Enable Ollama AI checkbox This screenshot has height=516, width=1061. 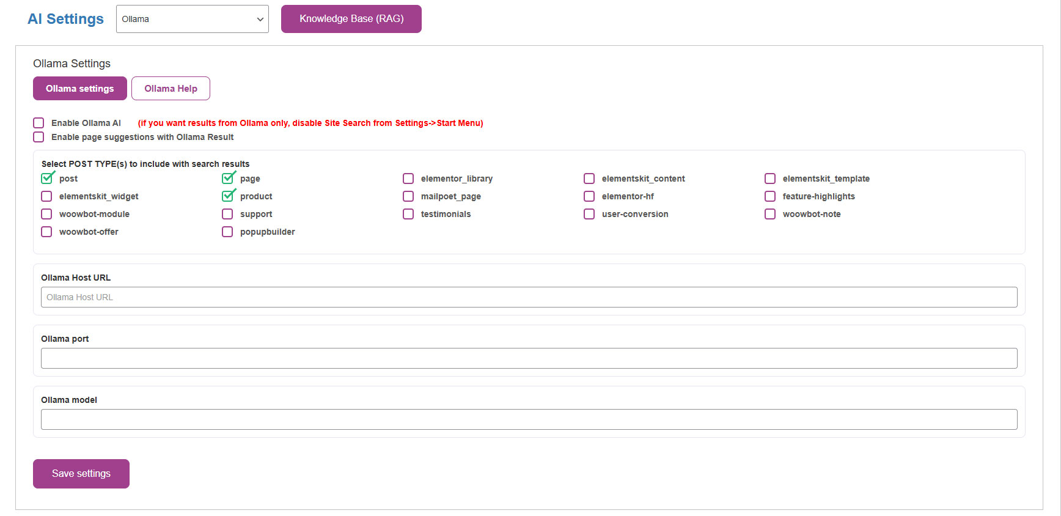coord(39,123)
